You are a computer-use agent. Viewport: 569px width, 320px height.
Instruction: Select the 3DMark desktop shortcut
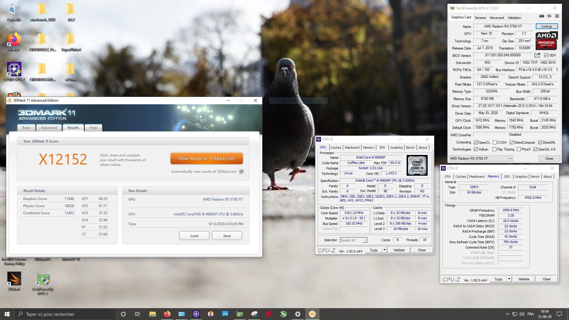tap(14, 281)
